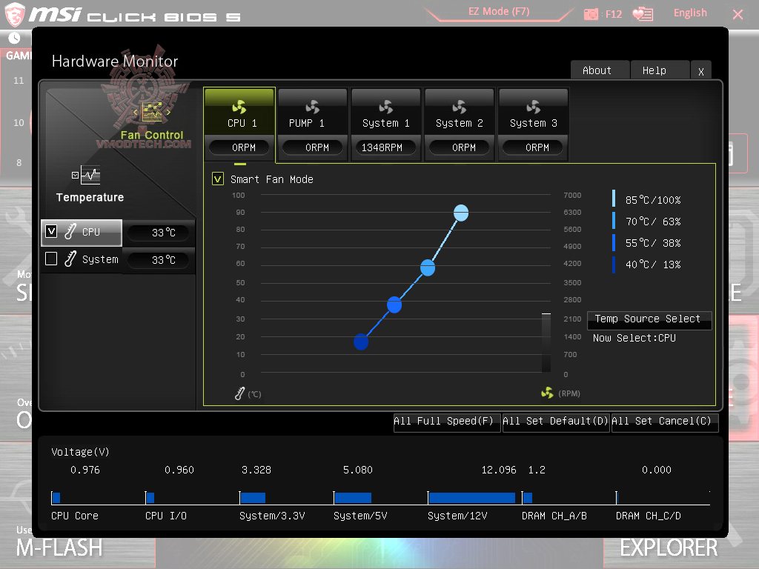Click the F12 screenshot camera icon
The image size is (759, 569).
[591, 14]
